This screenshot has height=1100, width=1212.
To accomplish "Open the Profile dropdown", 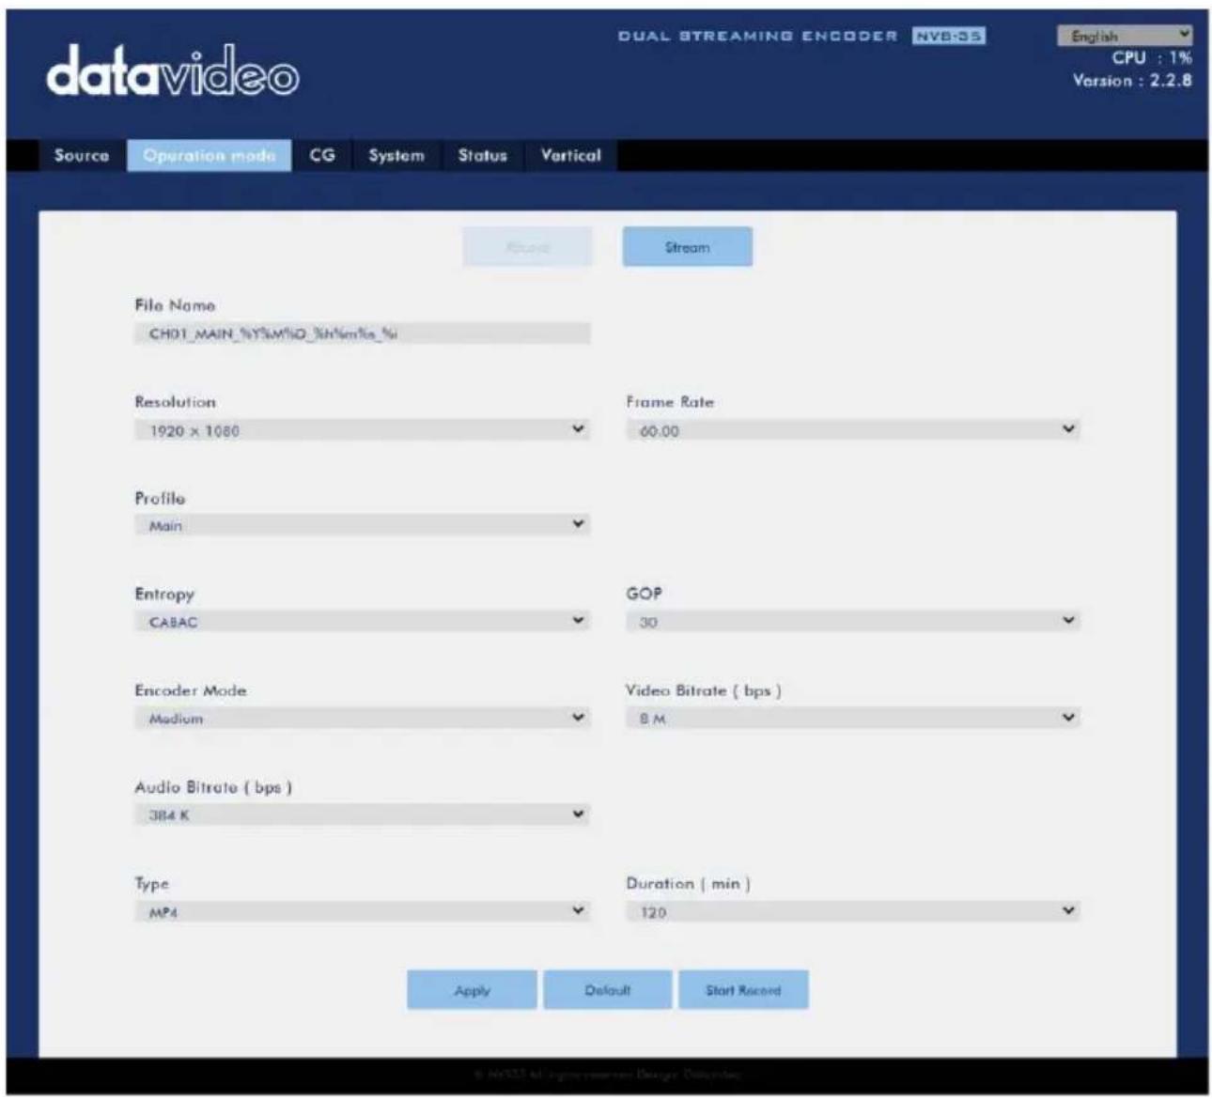I will [363, 525].
